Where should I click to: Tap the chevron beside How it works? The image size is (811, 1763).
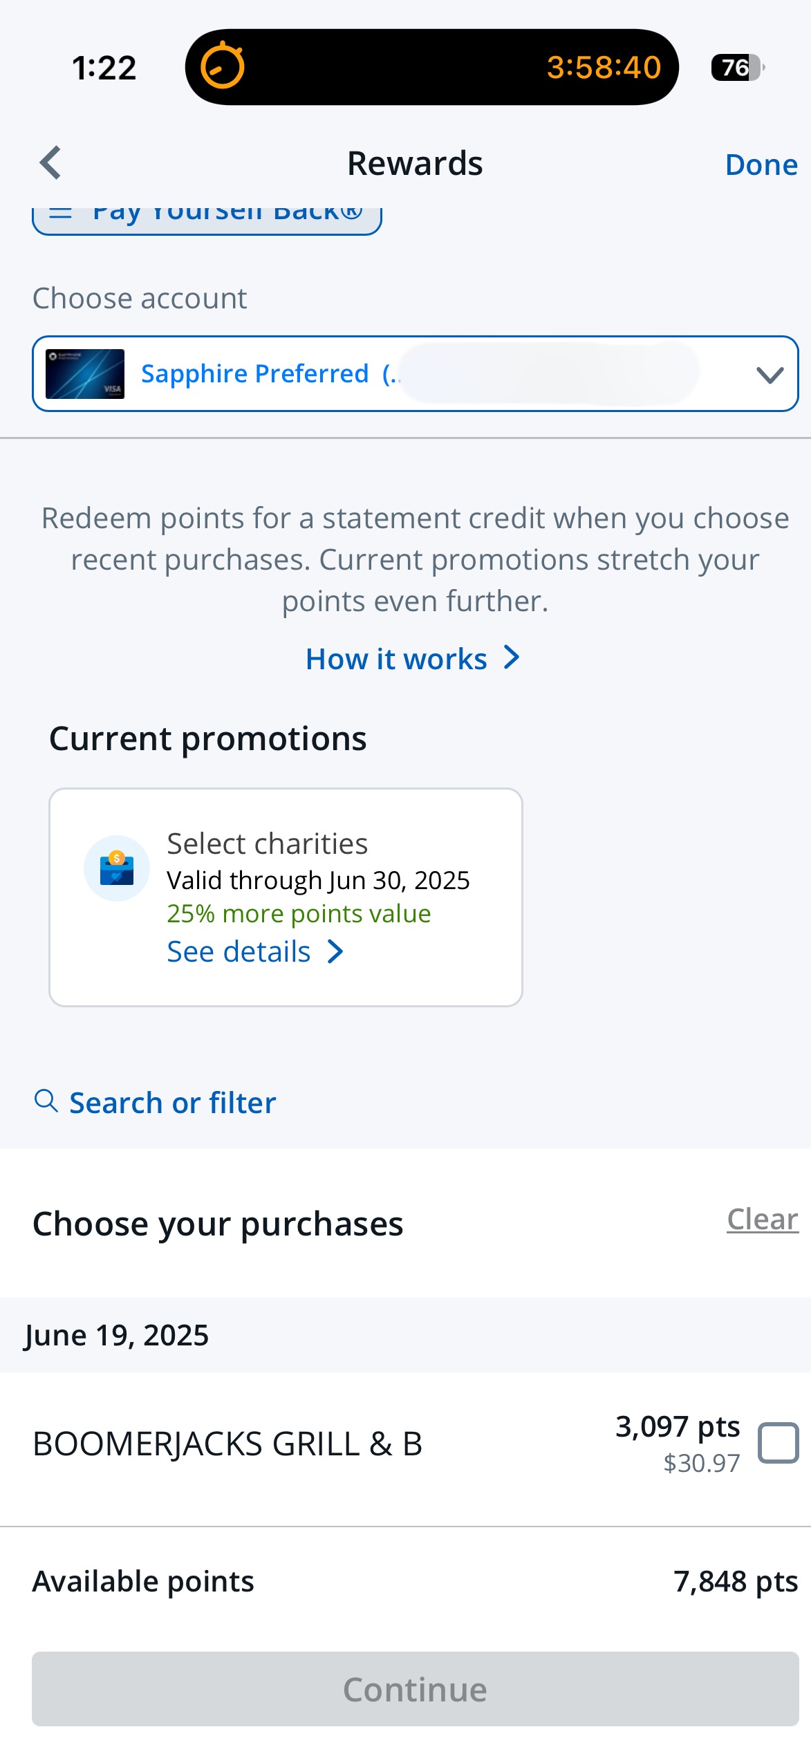click(x=512, y=657)
